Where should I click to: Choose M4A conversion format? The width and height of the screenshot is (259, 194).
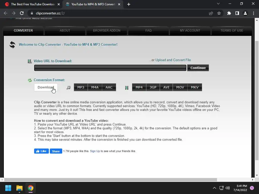click(95, 87)
